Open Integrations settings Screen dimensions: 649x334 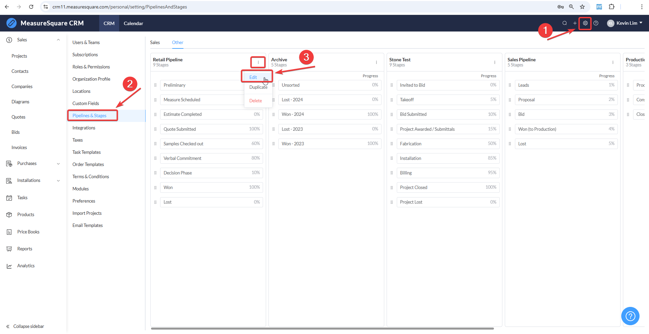coord(84,128)
